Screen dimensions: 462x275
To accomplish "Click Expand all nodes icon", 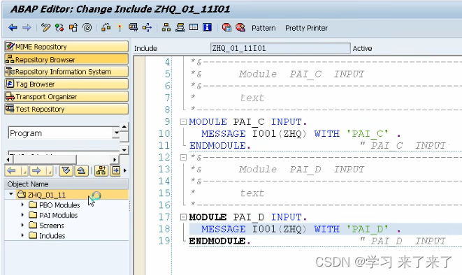I will [x=66, y=170].
